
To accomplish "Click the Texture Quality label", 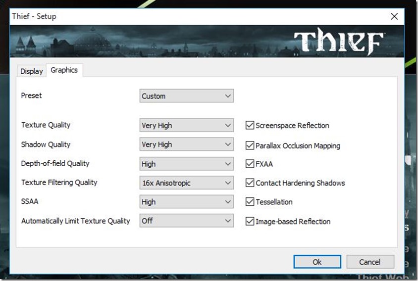I will coord(46,125).
